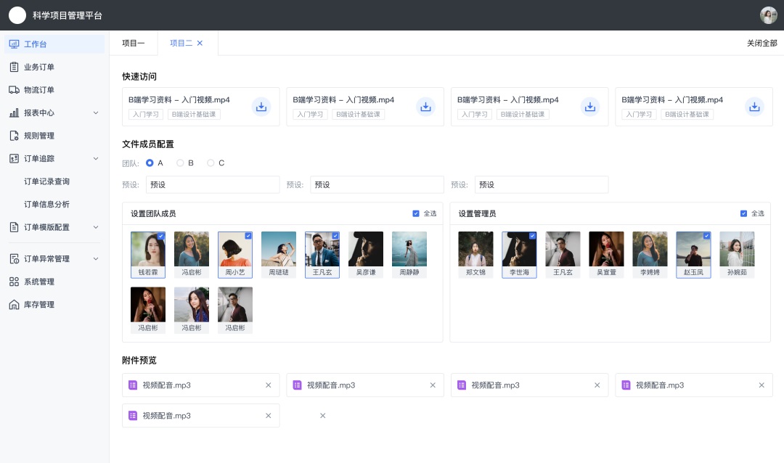Toggle 全选 checkbox in 设置管理员
The width and height of the screenshot is (784, 463).
pyautogui.click(x=743, y=213)
